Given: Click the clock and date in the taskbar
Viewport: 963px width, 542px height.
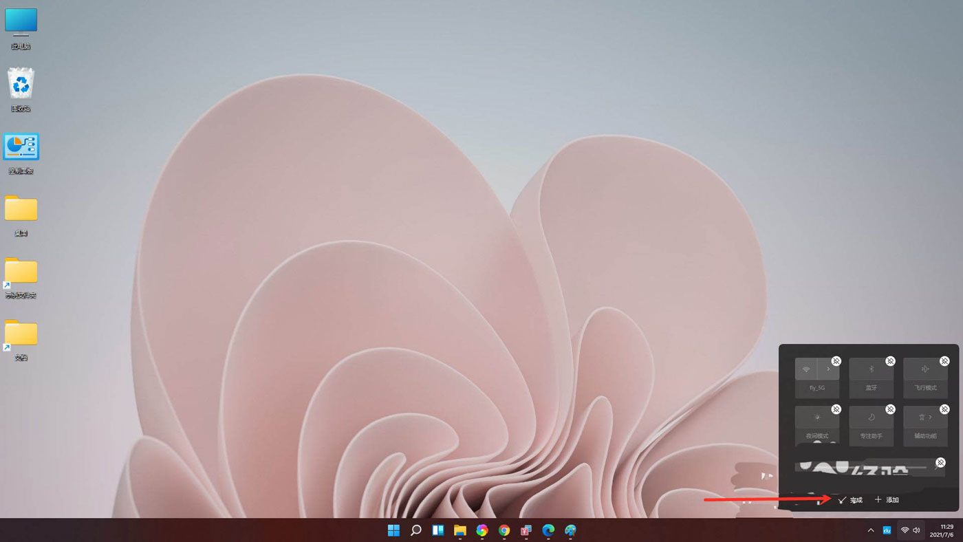Looking at the screenshot, I should (942, 530).
